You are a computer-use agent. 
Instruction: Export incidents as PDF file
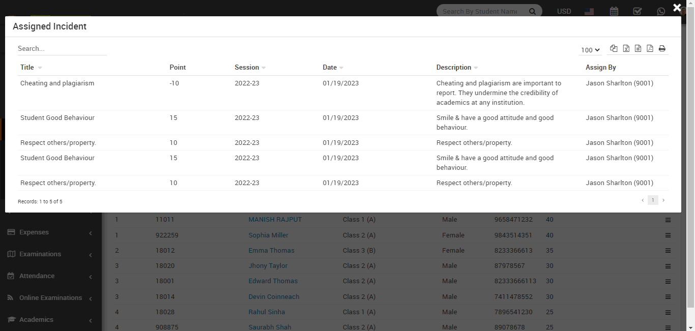click(650, 49)
